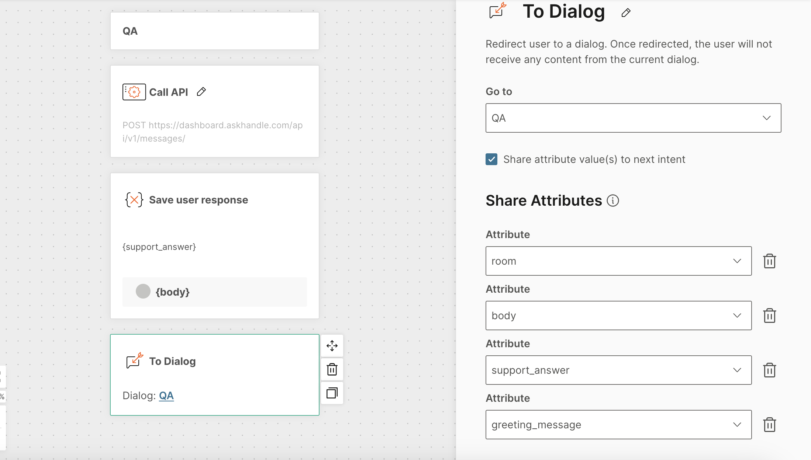Screen dimensions: 811x460
Task: Expand the support_answer attribute dropdown
Action: [618, 370]
